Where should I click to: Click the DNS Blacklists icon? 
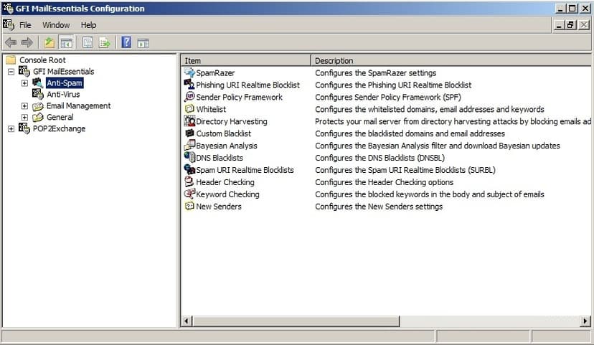click(x=189, y=157)
